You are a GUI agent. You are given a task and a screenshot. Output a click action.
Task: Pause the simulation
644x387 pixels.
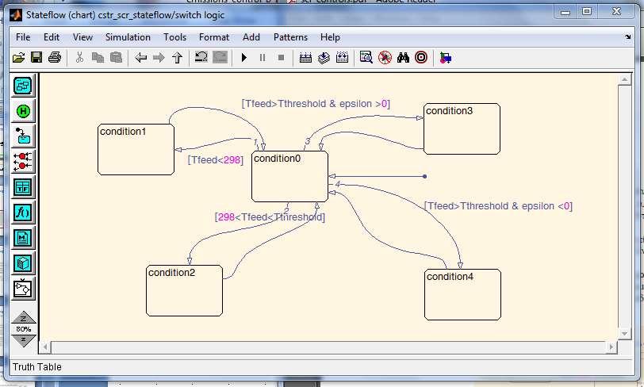pos(263,58)
